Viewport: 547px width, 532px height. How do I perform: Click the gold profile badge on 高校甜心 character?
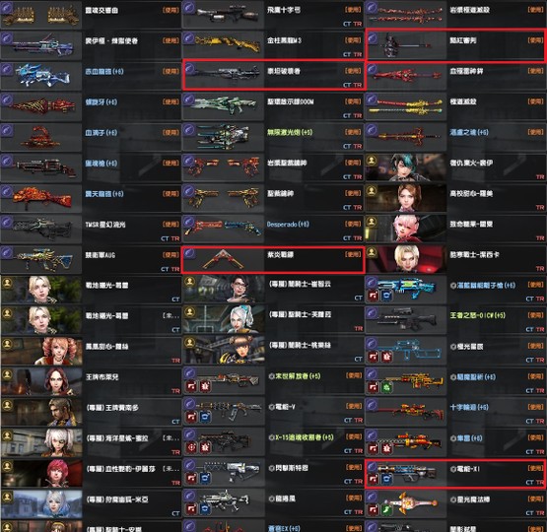(x=372, y=191)
